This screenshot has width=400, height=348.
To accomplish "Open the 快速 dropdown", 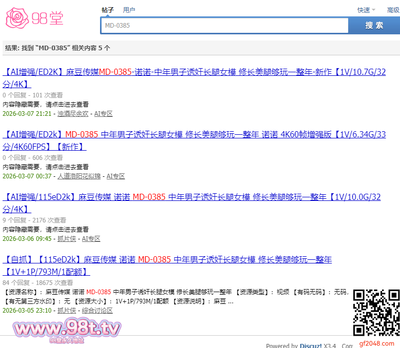I will (x=366, y=10).
